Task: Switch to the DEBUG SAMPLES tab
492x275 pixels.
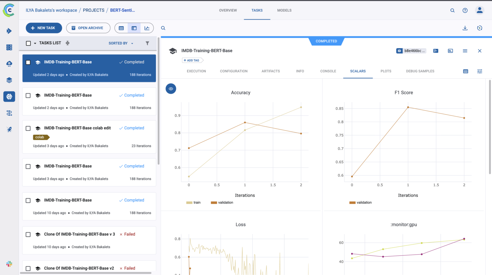Action: pos(420,71)
